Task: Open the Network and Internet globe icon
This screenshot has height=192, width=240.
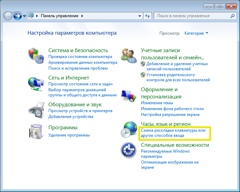Action: [36, 83]
